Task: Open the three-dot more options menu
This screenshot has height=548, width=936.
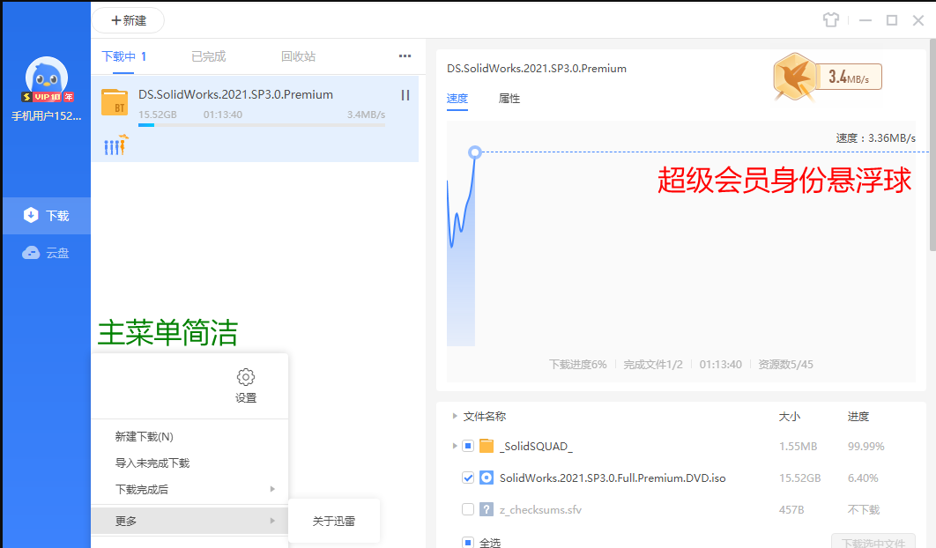Action: click(405, 56)
